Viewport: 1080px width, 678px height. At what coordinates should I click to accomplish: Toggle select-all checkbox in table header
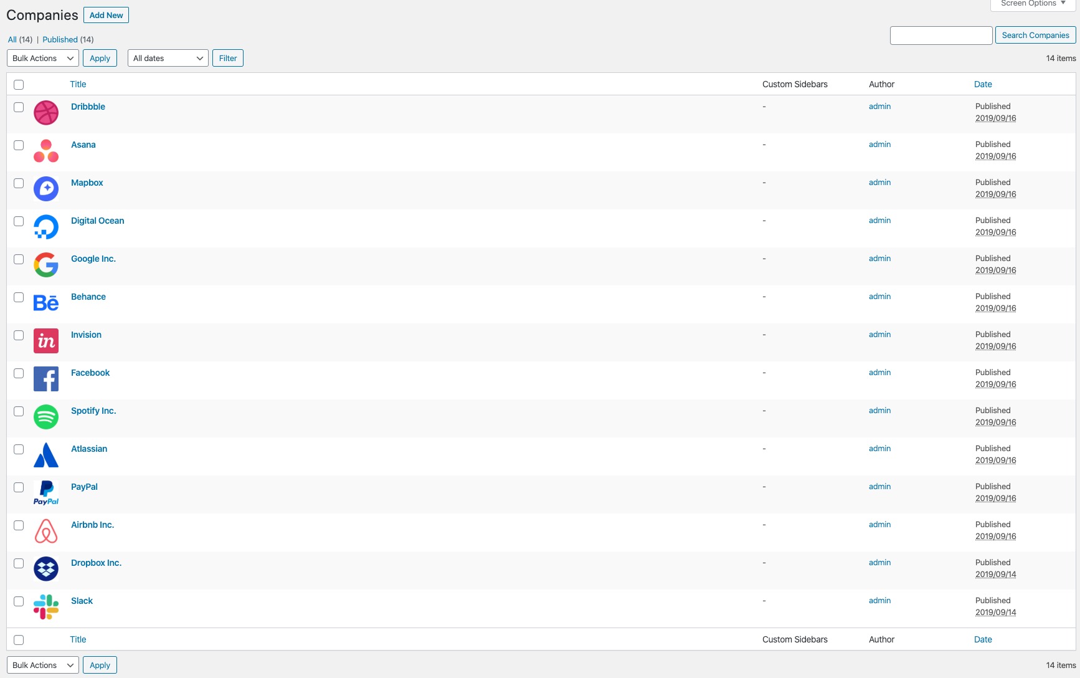coord(19,85)
